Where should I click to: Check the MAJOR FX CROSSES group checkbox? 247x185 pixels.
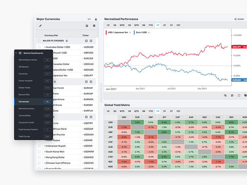coord(39,41)
